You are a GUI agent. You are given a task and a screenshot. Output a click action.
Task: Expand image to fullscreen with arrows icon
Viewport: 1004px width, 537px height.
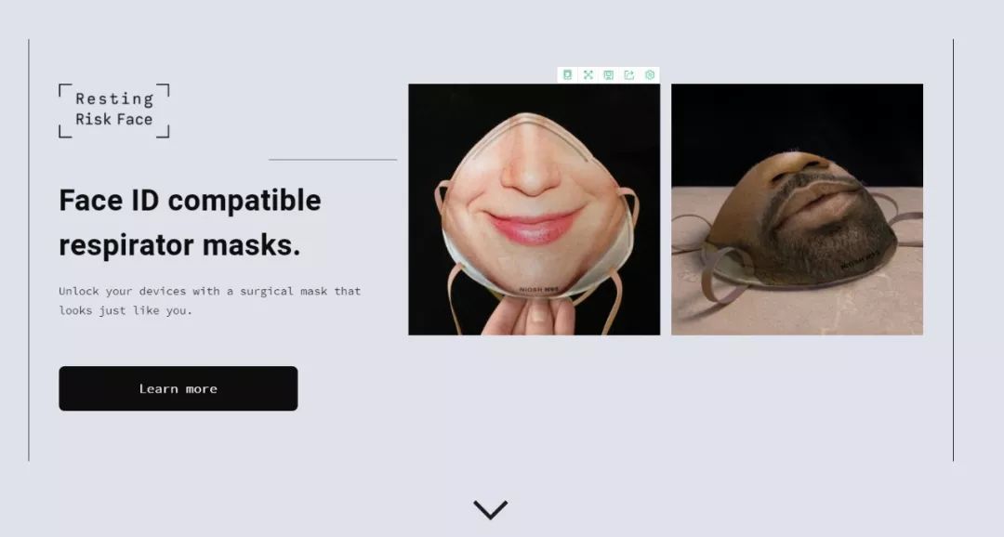(588, 75)
